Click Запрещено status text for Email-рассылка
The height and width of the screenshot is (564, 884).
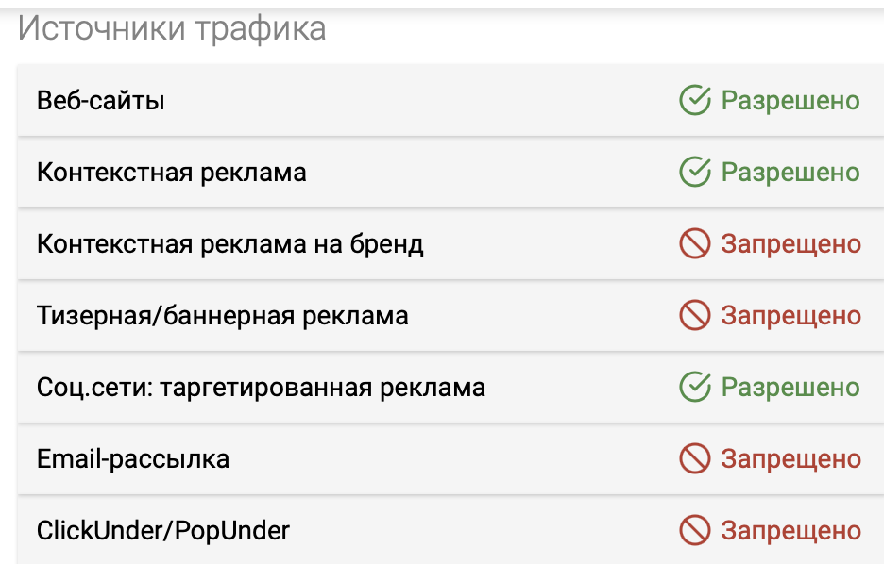click(x=791, y=459)
